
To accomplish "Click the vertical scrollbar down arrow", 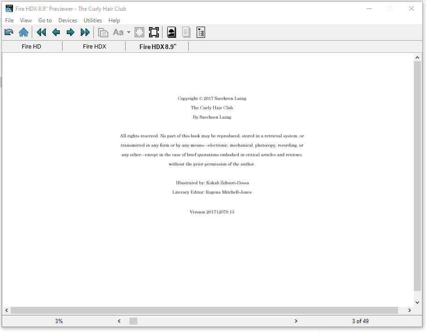I will coord(418,302).
